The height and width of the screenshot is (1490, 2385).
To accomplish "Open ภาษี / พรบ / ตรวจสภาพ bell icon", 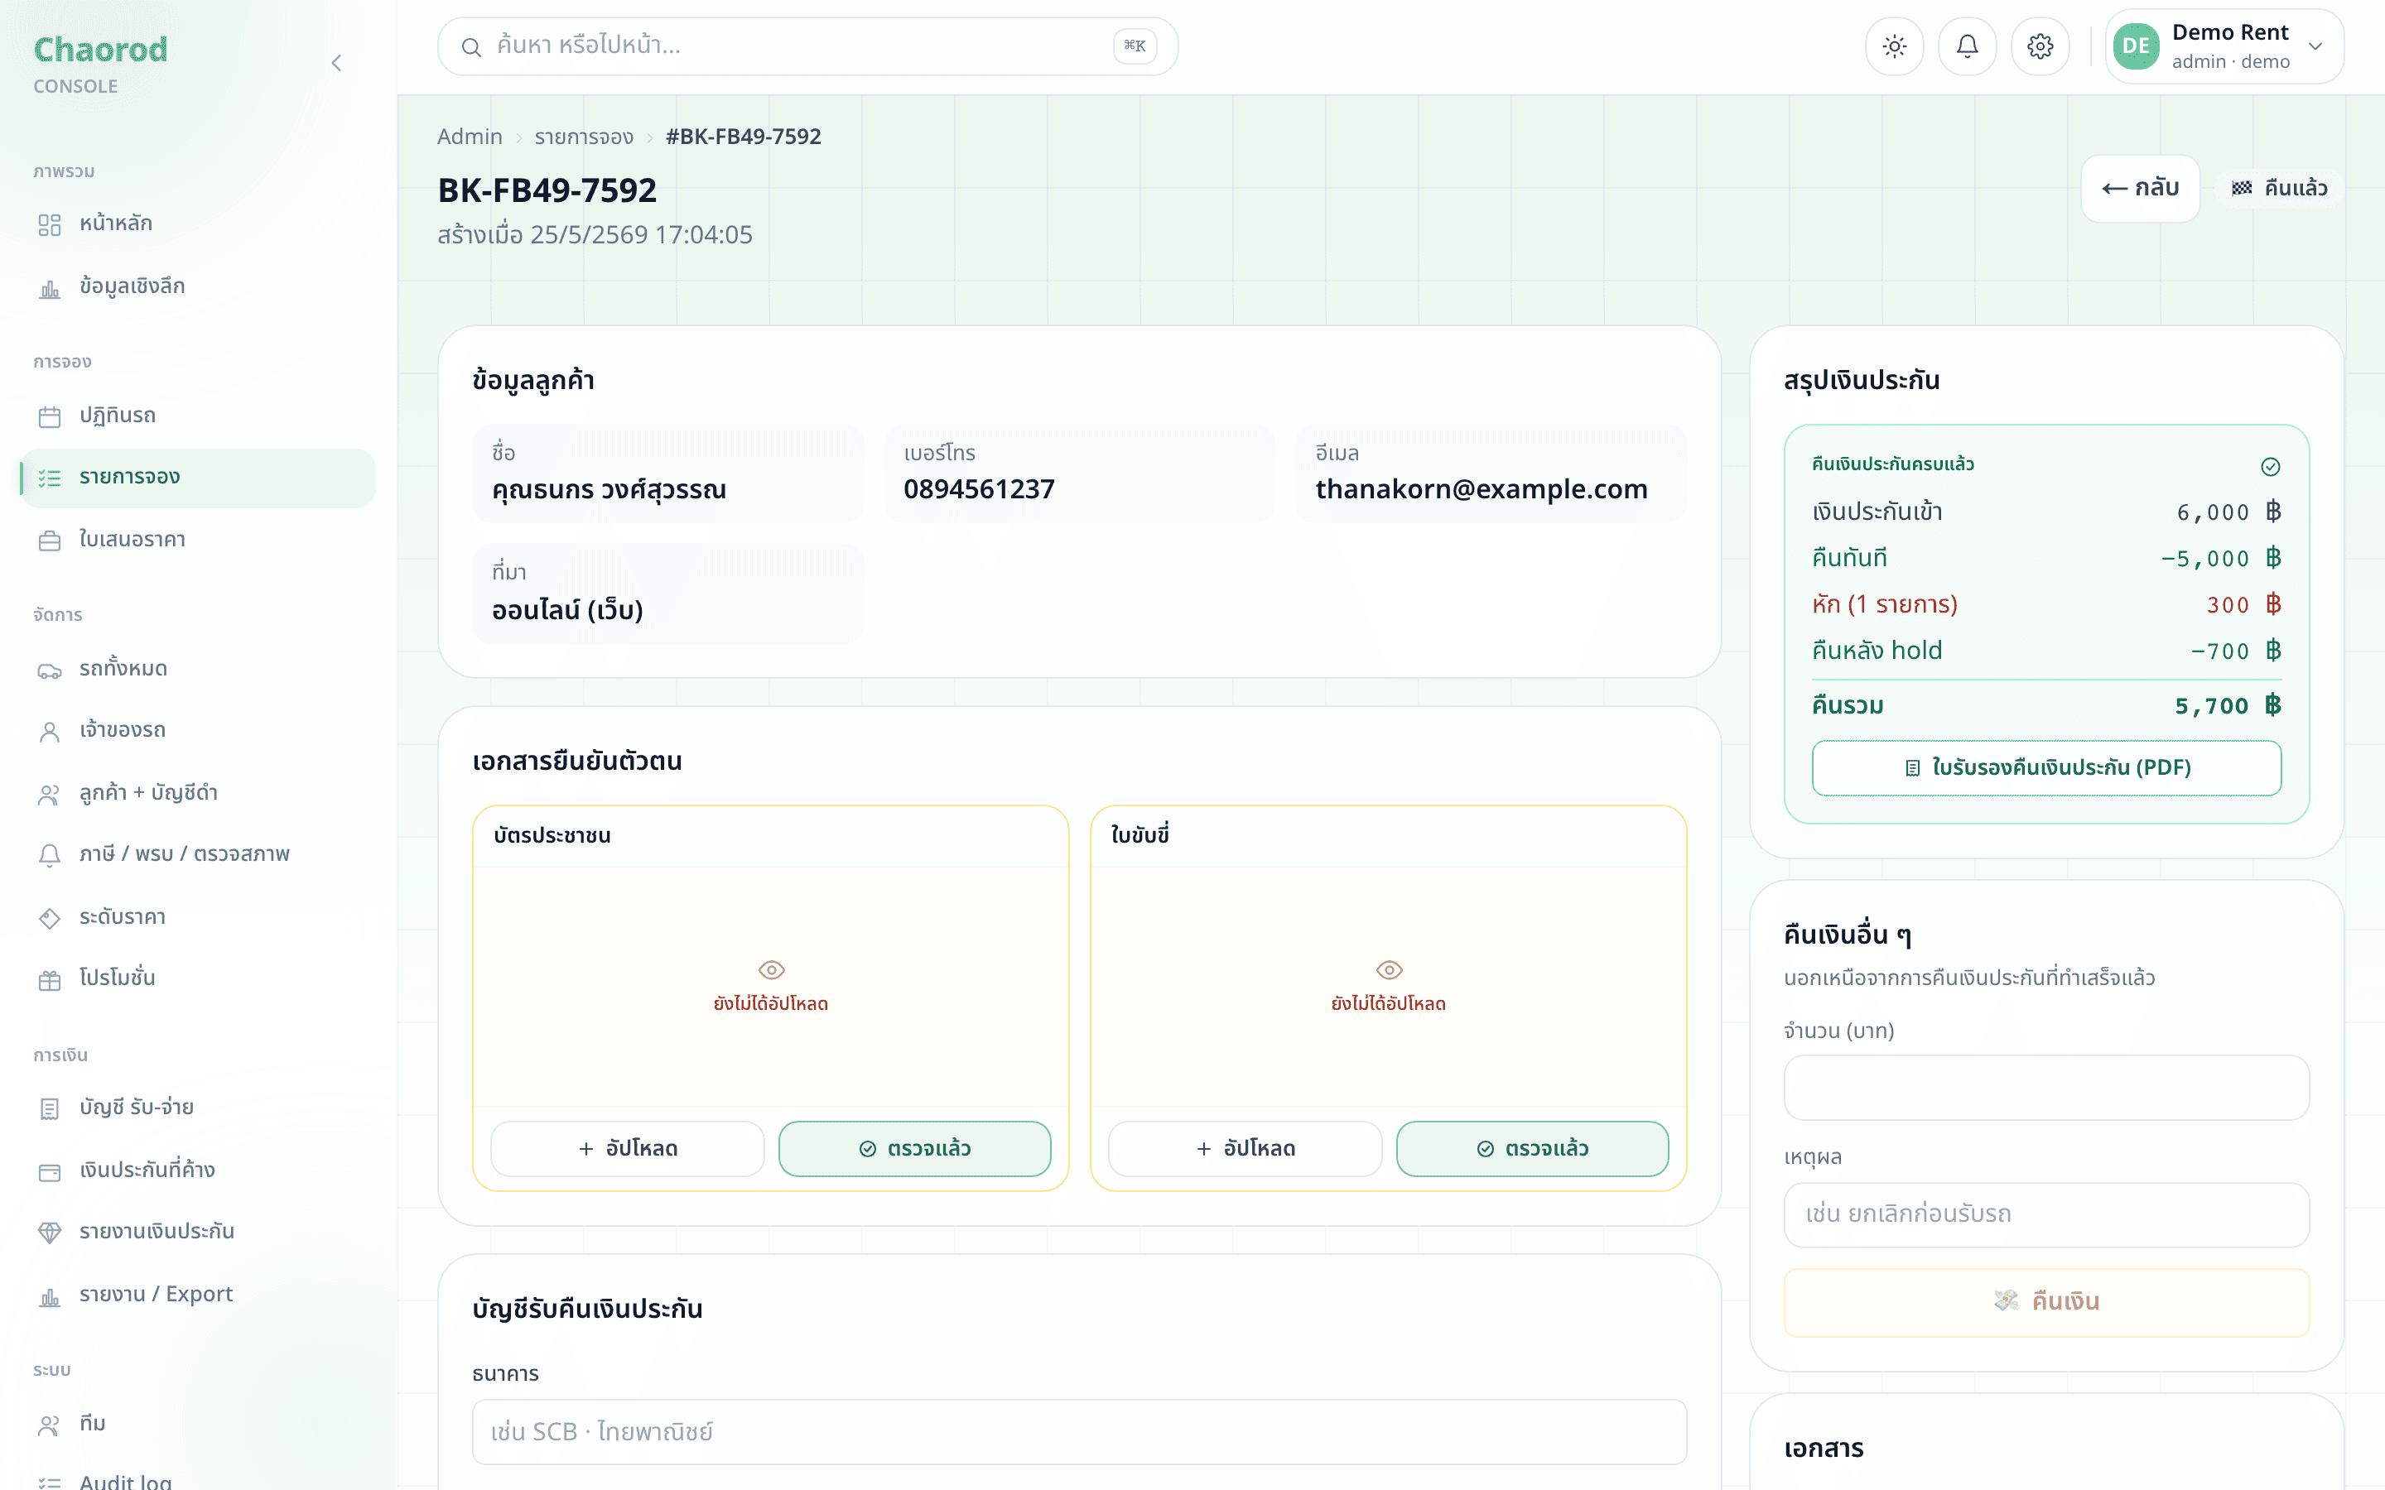I will point(50,855).
